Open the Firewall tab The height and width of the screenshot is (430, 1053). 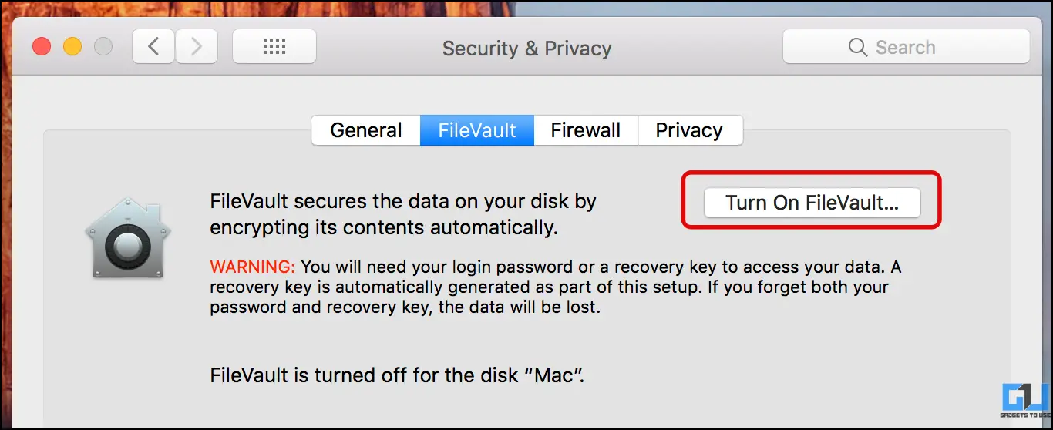coord(586,130)
